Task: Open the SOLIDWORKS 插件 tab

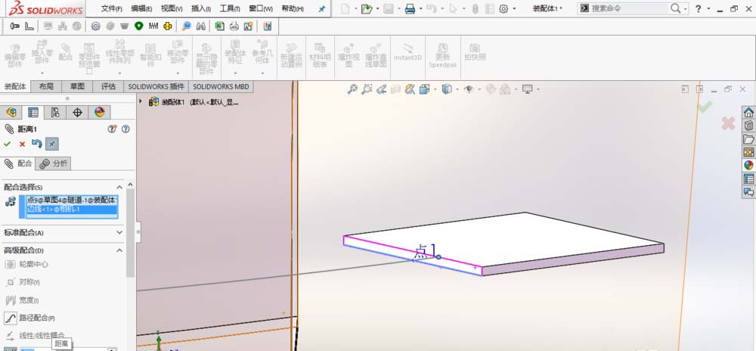Action: point(156,86)
